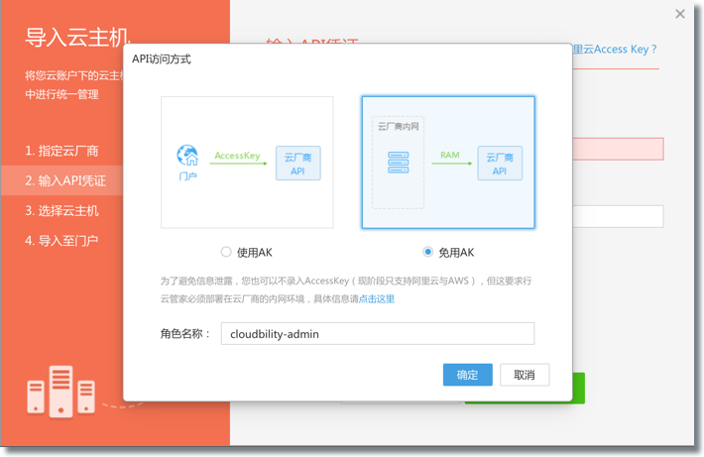704x457 pixels.
Task: Confirm with the 确定 button
Action: tap(467, 375)
